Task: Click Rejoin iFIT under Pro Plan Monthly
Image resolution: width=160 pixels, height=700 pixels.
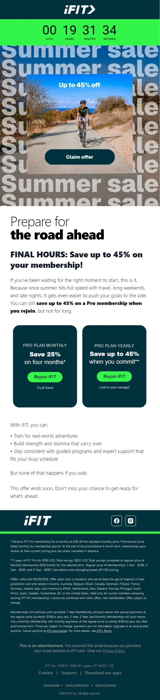Action: coord(45,377)
